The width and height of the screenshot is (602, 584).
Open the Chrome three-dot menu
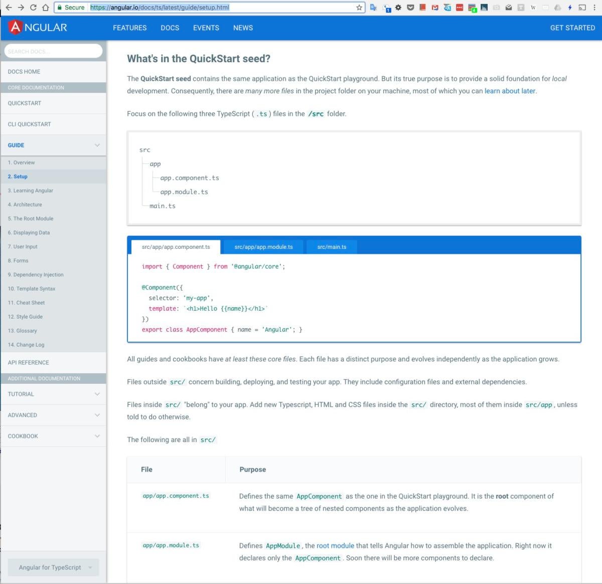coord(594,8)
